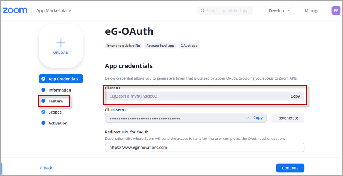Image resolution: width=343 pixels, height=176 pixels.
Task: Select the Feature step in sidebar
Action: point(56,101)
